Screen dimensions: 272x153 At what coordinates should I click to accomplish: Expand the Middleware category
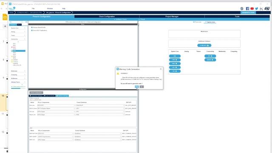[18, 78]
